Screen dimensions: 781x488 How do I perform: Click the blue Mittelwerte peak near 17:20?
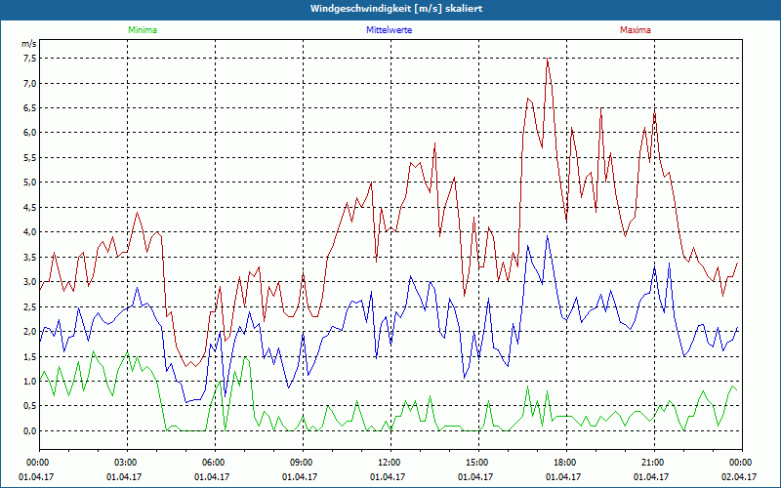tap(548, 236)
